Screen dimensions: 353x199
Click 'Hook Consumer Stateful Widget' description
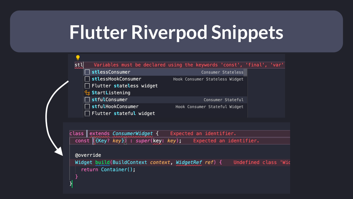pyautogui.click(x=209, y=106)
